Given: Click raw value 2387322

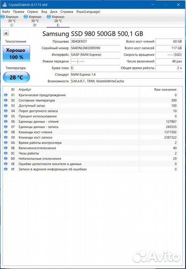Looking at the screenshot, I should pyautogui.click(x=170, y=137).
